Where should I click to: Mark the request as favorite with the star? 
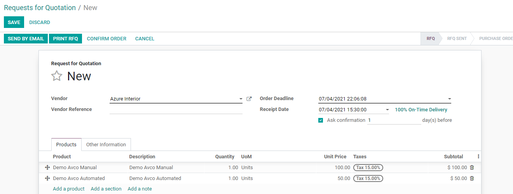(x=57, y=76)
